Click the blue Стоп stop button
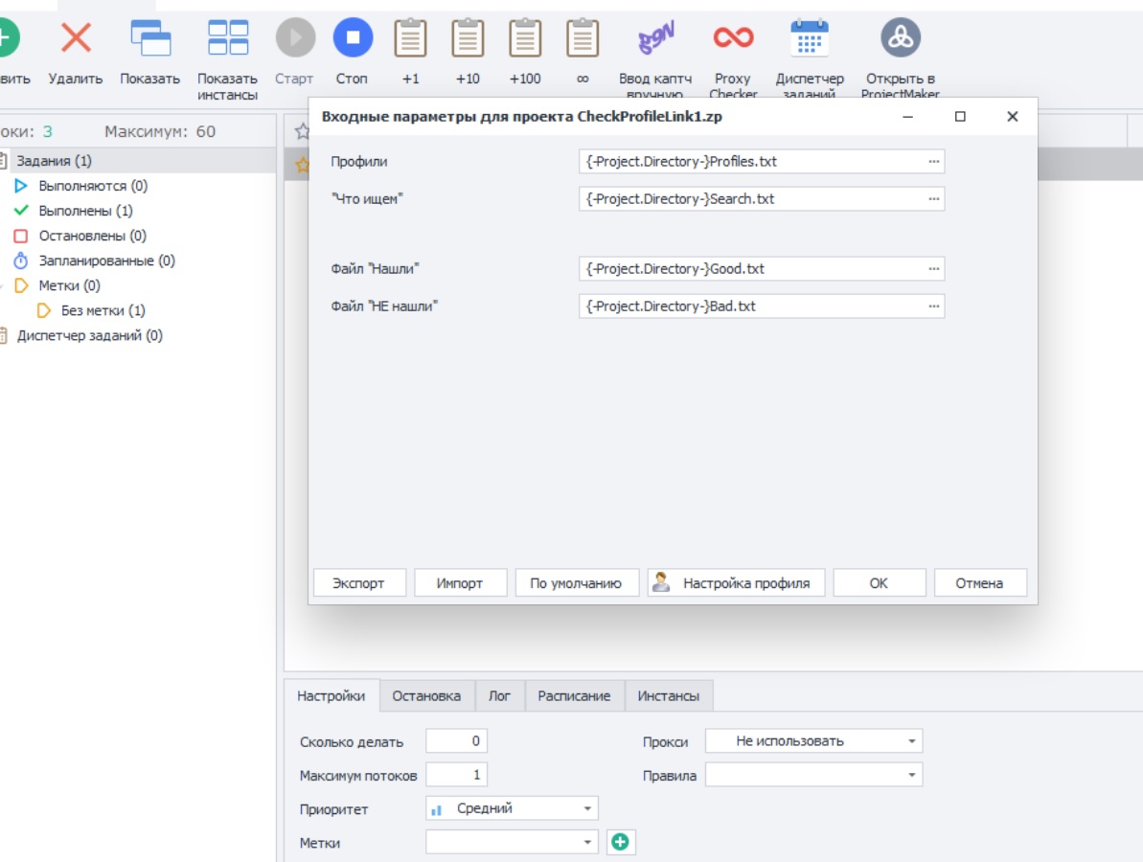 point(353,38)
